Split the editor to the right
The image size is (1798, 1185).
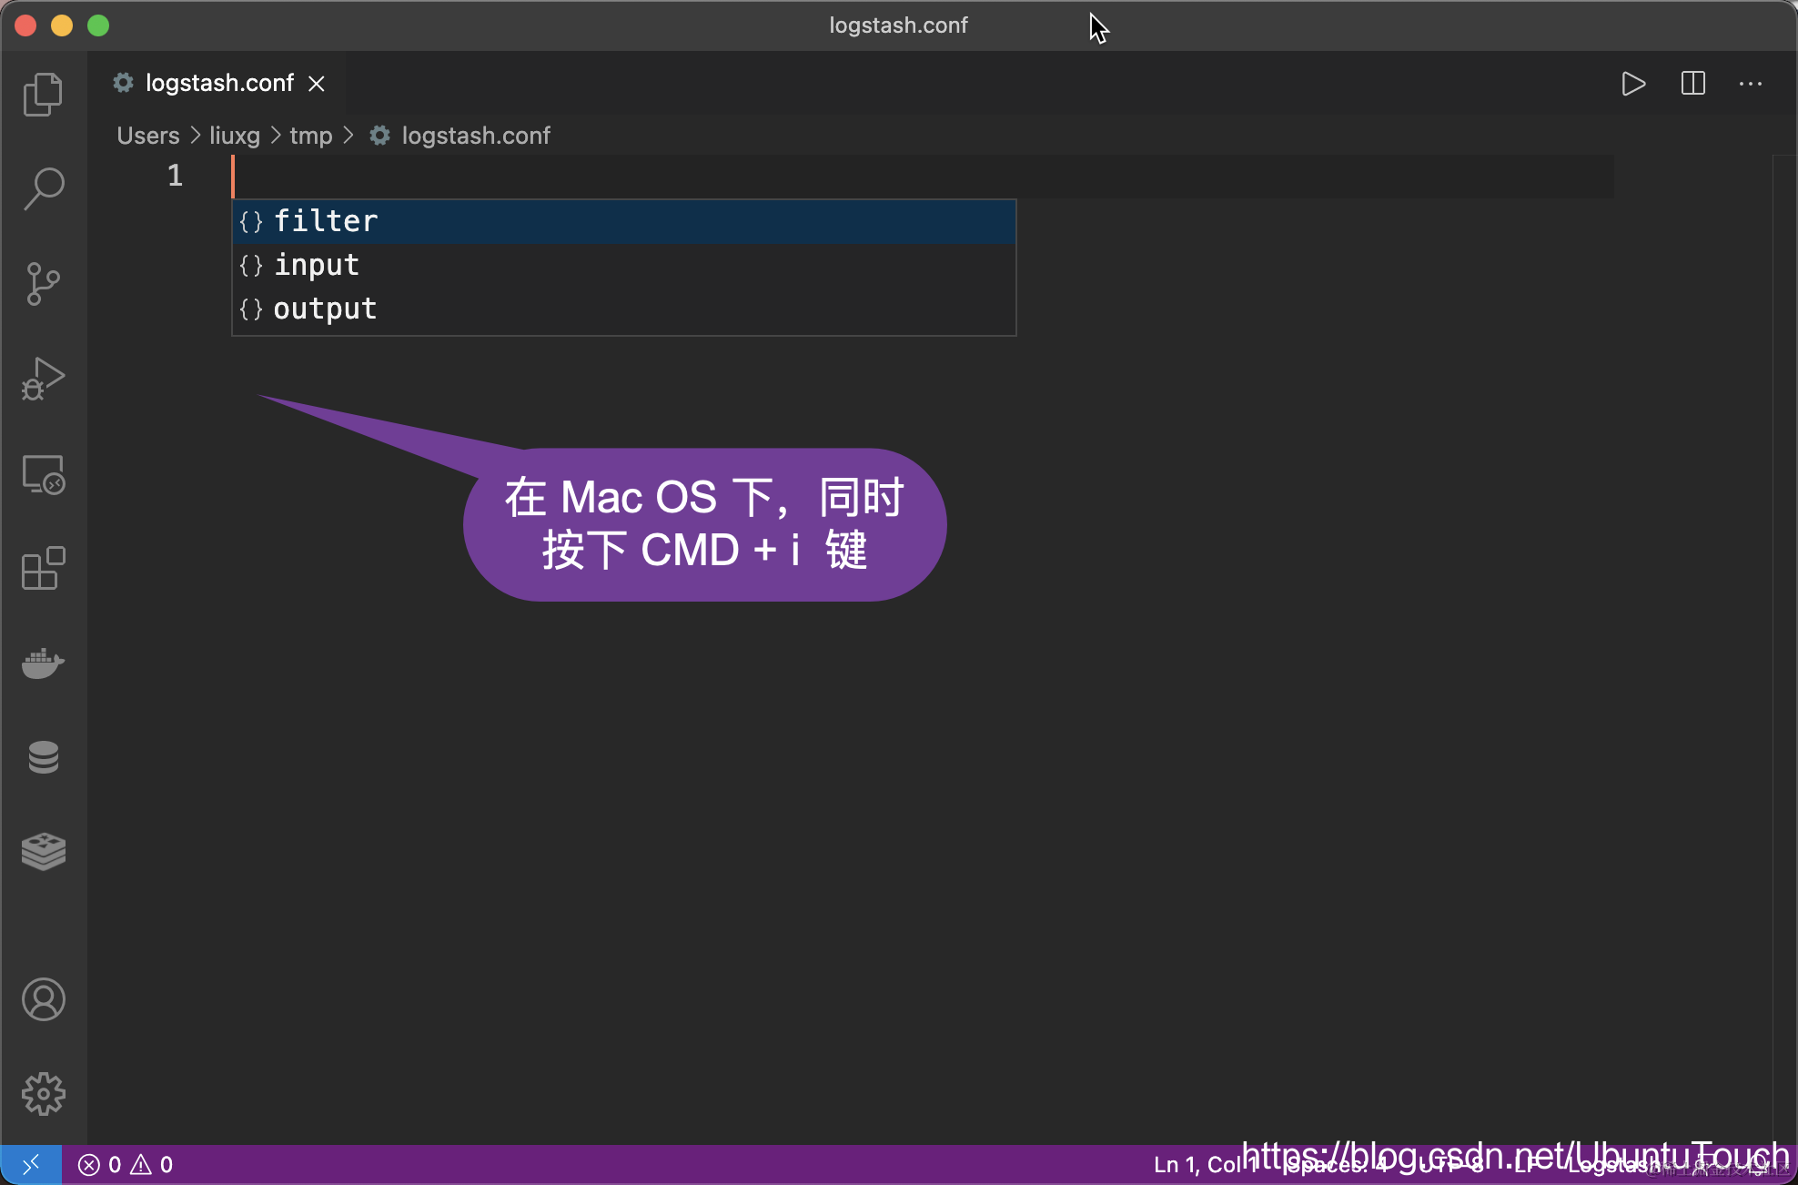tap(1692, 84)
